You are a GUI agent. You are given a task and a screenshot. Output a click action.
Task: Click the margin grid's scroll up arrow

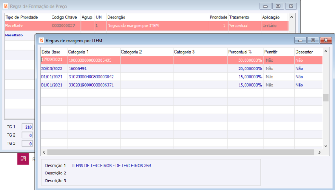click(x=326, y=51)
